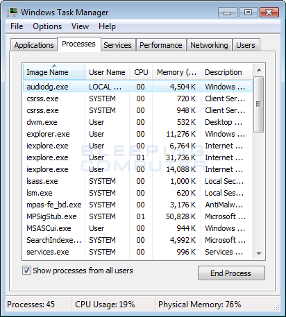Select the lsass.exe process

137,181
